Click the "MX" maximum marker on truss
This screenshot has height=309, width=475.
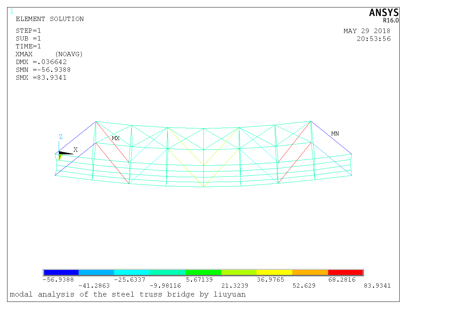coord(116,138)
